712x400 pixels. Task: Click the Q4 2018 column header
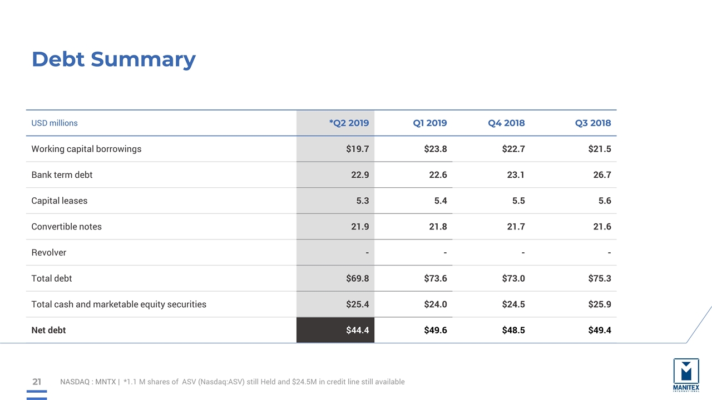click(x=506, y=123)
